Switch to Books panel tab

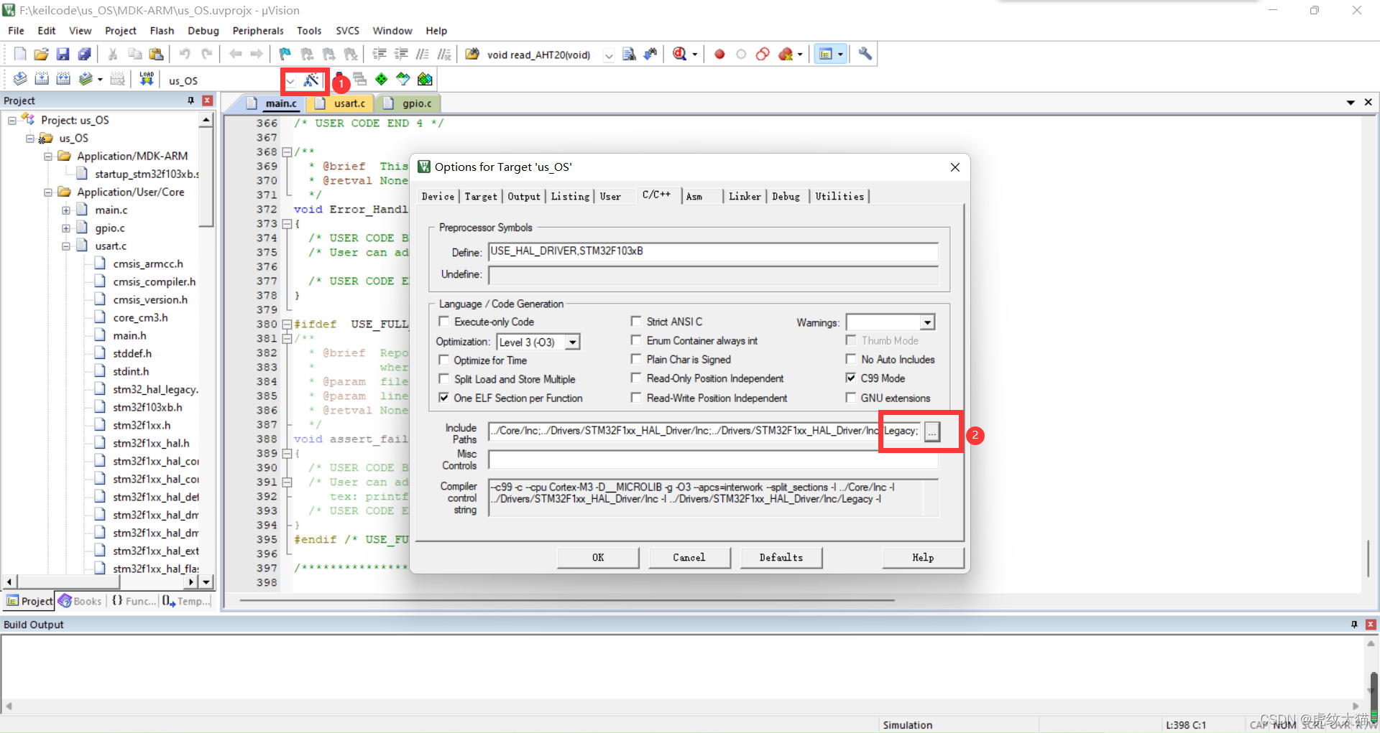pos(81,601)
